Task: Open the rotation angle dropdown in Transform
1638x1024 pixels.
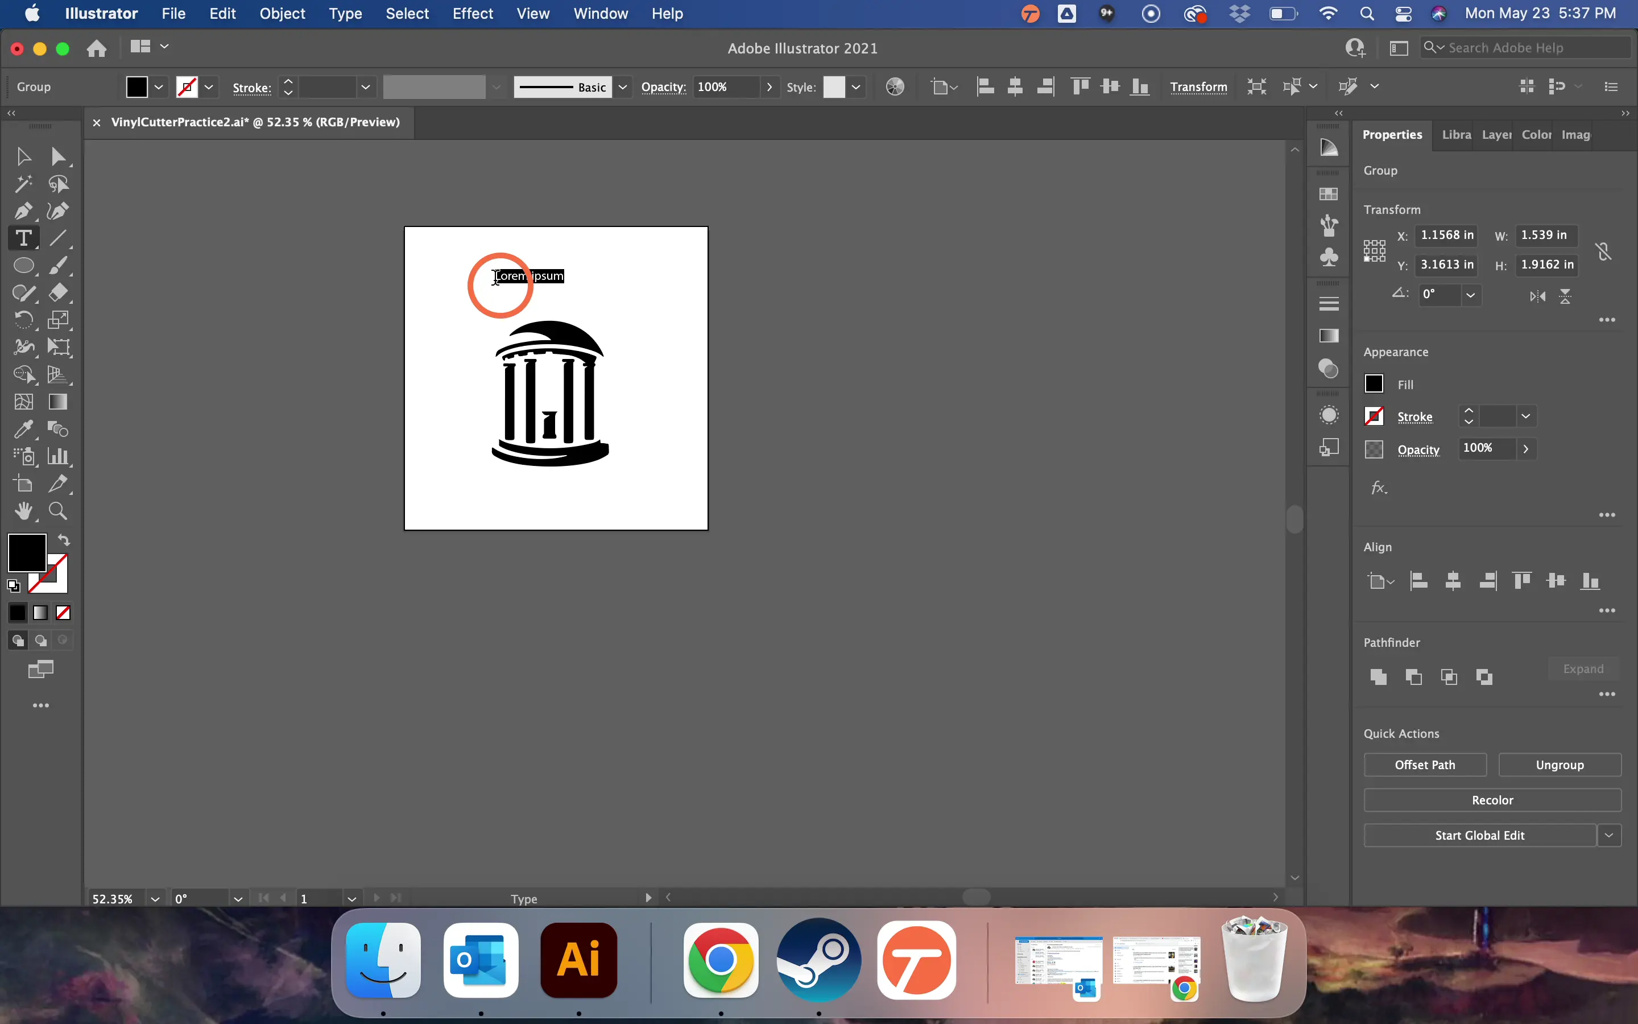Action: [x=1470, y=295]
